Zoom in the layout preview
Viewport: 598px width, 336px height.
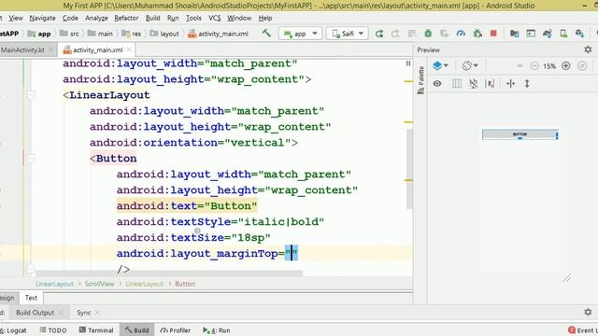point(566,66)
